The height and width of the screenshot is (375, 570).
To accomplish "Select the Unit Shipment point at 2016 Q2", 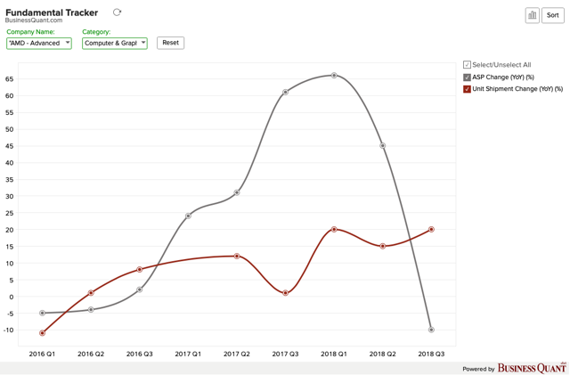I will [91, 293].
